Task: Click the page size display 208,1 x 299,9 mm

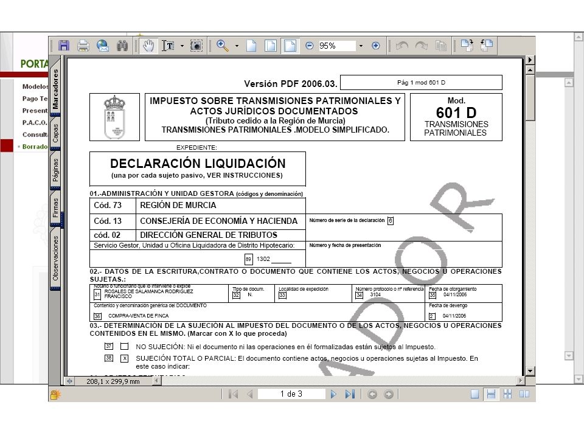Action: click(113, 381)
